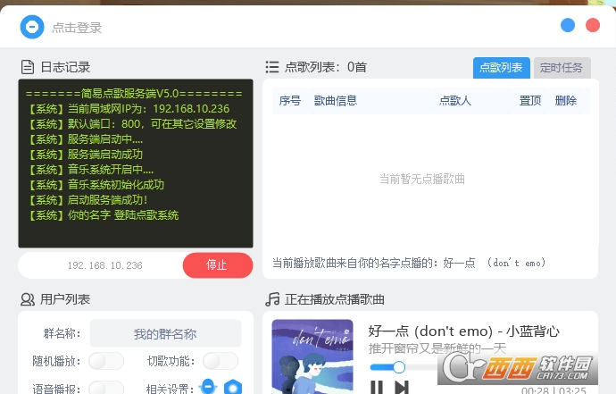Click the lyric line 推开窗帘又是新鲜的一天

tap(437, 348)
